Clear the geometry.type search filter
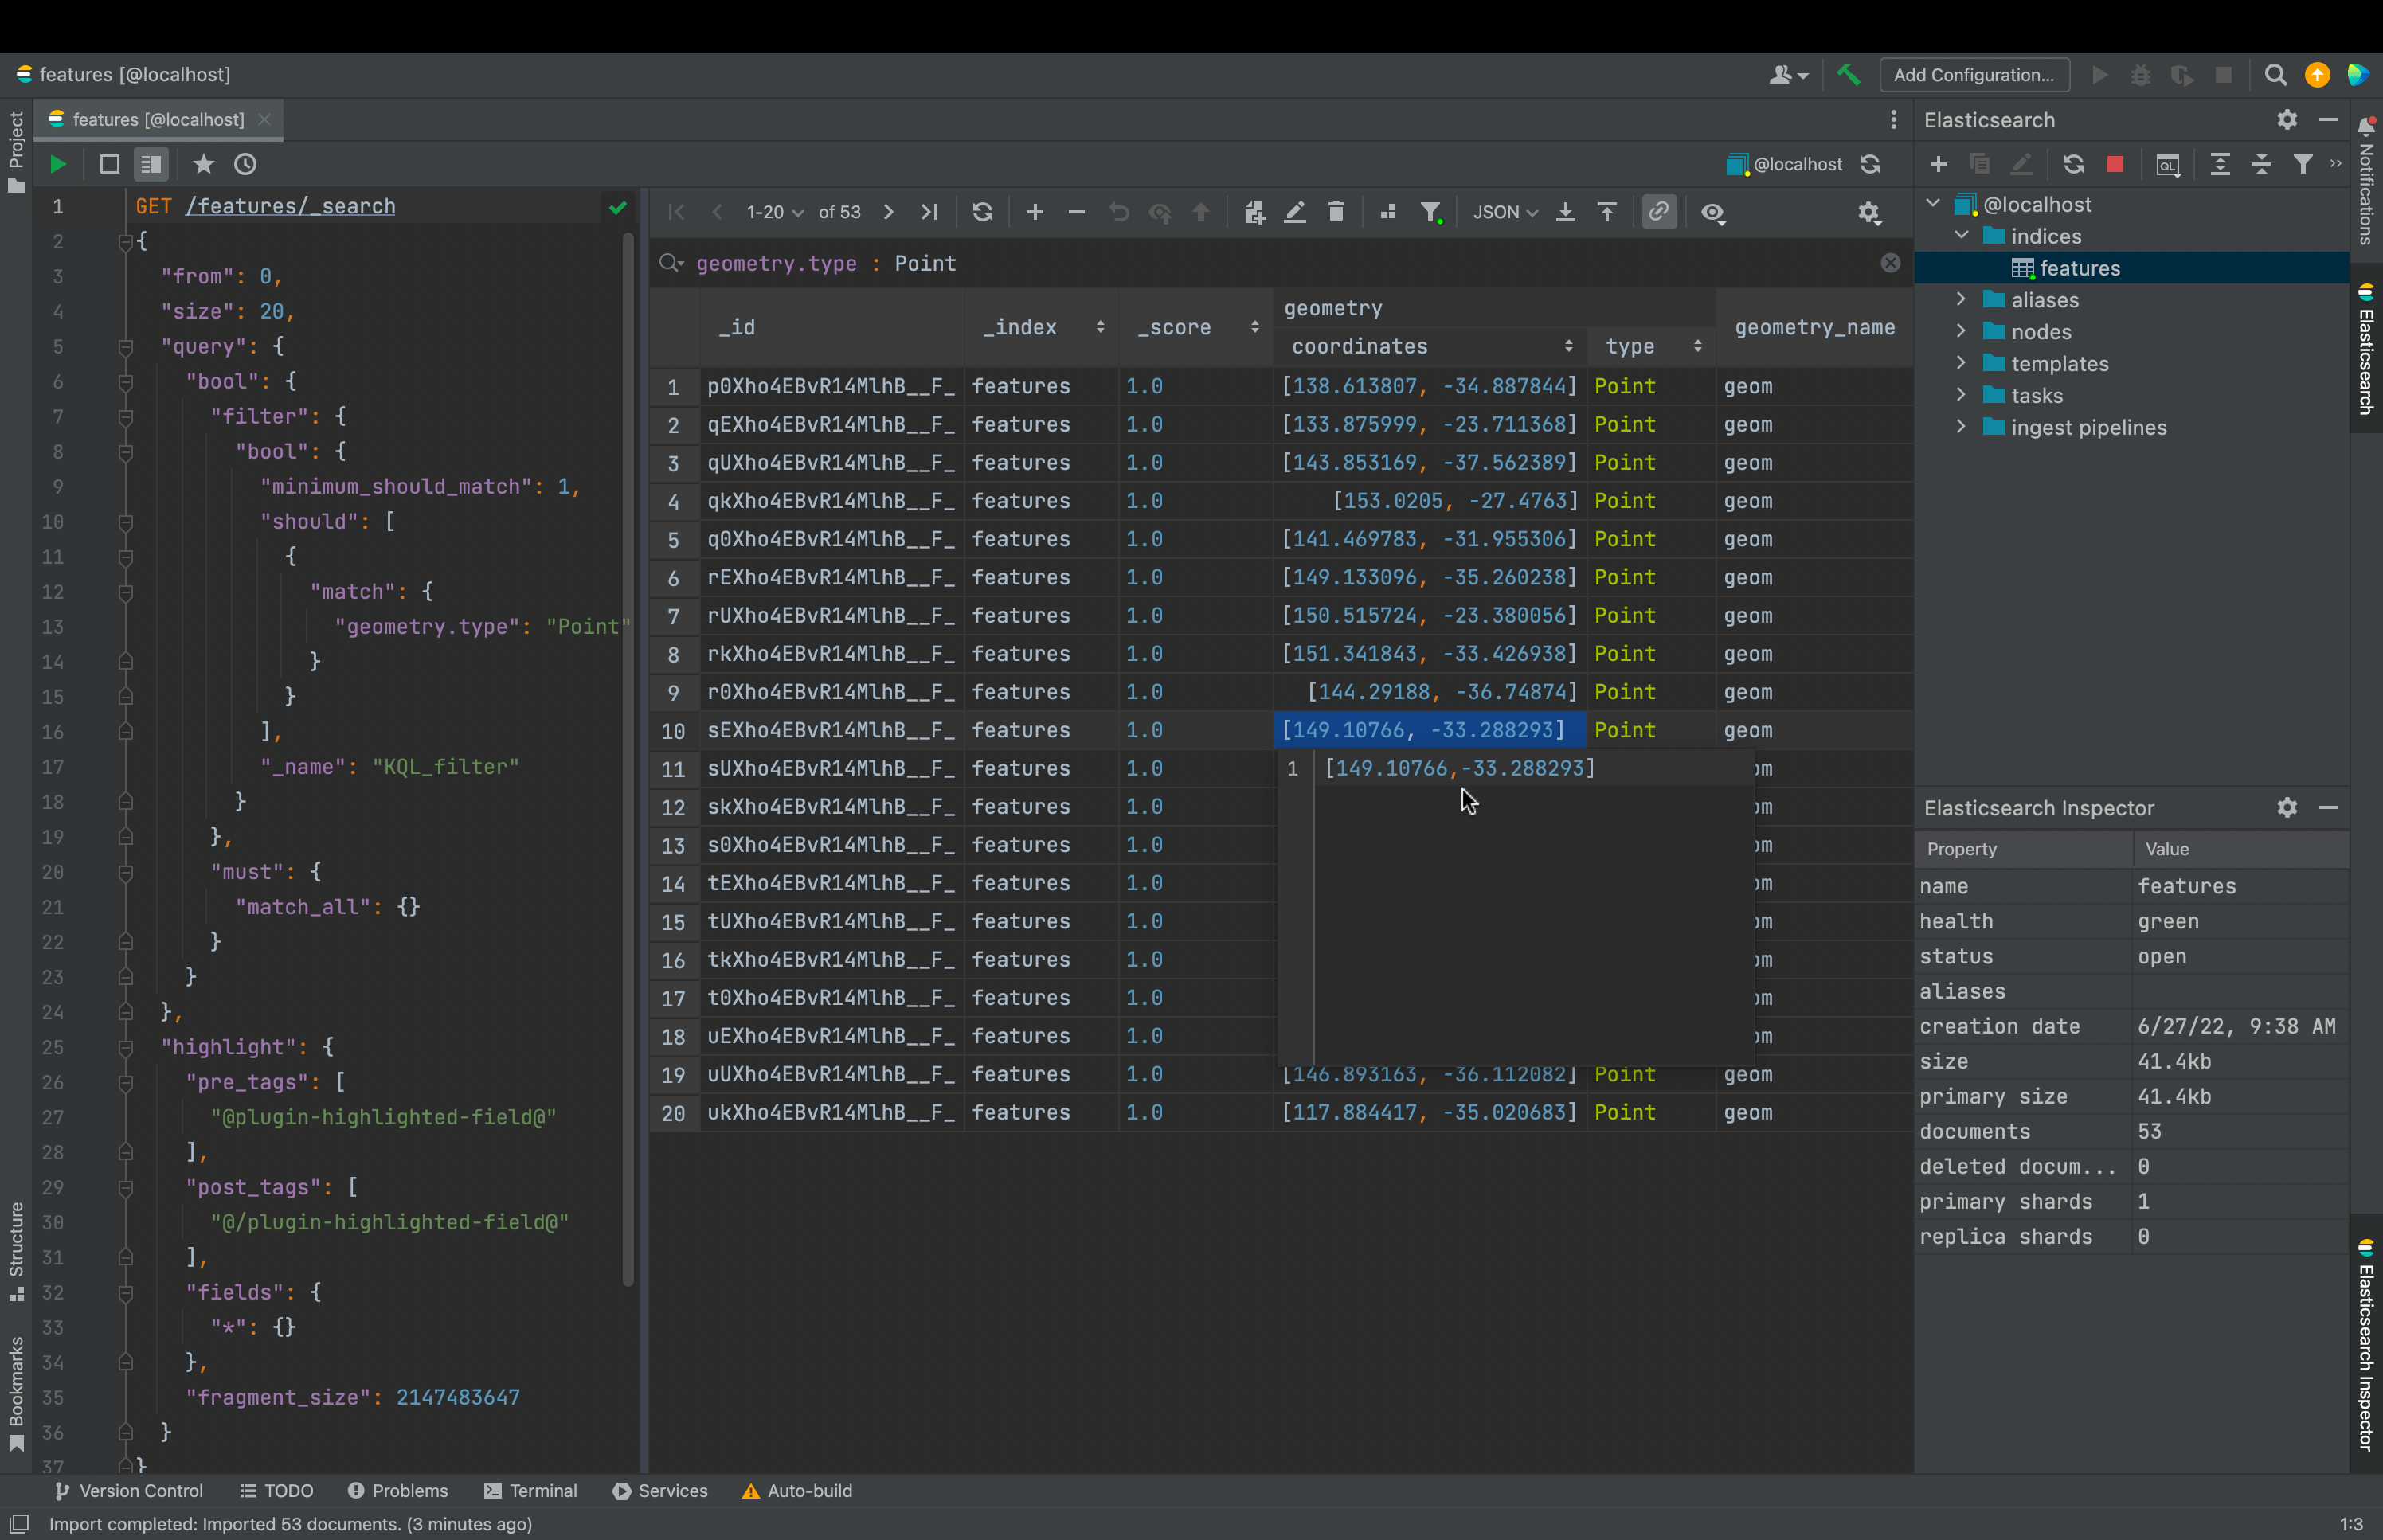The width and height of the screenshot is (2383, 1540). click(1889, 263)
